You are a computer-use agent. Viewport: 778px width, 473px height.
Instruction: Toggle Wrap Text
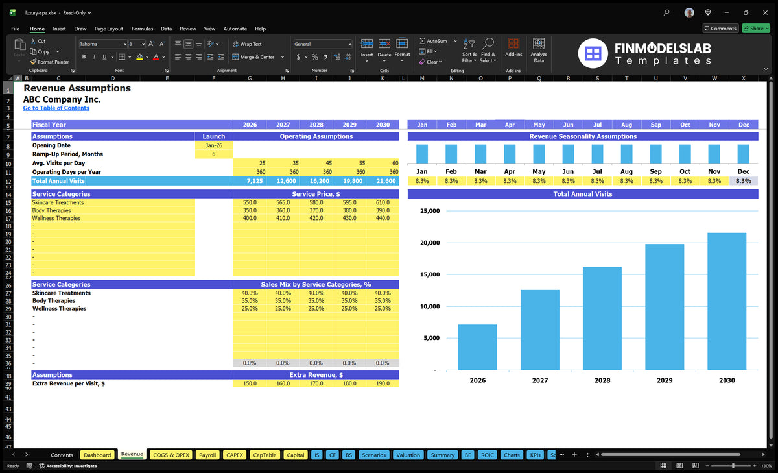click(248, 44)
